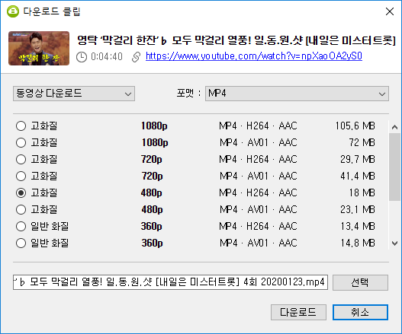
Task: Click the output filename text field
Action: pos(170,282)
